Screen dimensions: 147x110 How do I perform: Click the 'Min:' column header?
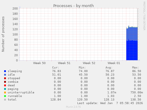(x=82, y=68)
